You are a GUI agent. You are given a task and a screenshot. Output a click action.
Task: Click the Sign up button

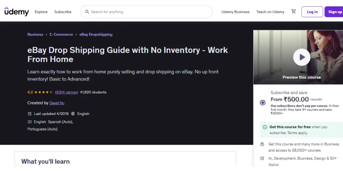[334, 12]
